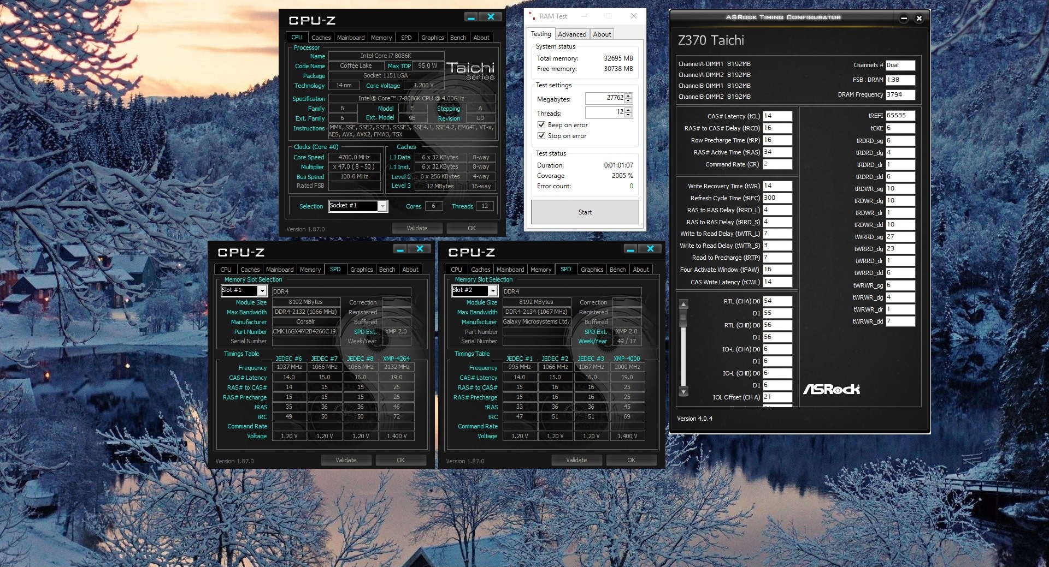Open the Bench tab in the Intel Core i7 CPU-Z window
This screenshot has width=1049, height=567.
pyautogui.click(x=458, y=38)
